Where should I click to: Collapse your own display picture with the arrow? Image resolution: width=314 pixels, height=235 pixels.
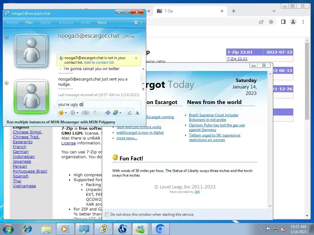pyautogui.click(x=7, y=83)
